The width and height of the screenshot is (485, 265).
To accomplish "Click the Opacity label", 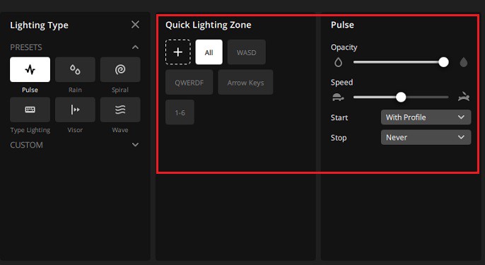I will click(344, 47).
